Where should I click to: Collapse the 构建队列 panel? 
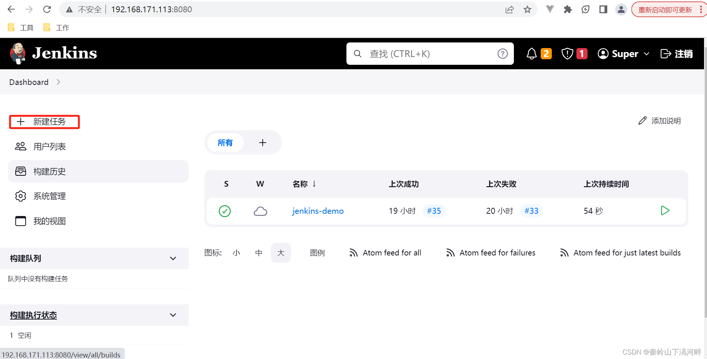[x=173, y=258]
